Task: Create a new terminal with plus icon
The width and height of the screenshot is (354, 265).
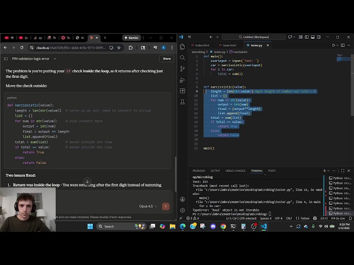Action: (325, 171)
